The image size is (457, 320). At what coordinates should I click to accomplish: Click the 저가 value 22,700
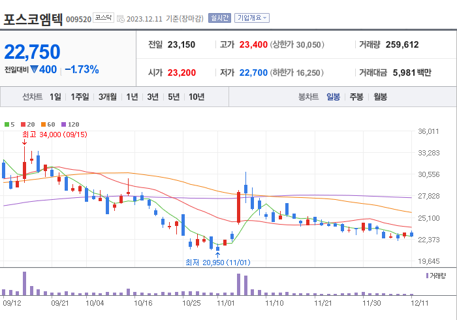pos(253,72)
